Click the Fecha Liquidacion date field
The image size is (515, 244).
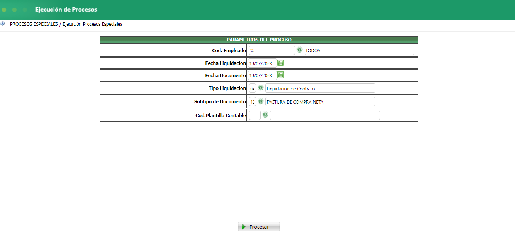tap(263, 63)
